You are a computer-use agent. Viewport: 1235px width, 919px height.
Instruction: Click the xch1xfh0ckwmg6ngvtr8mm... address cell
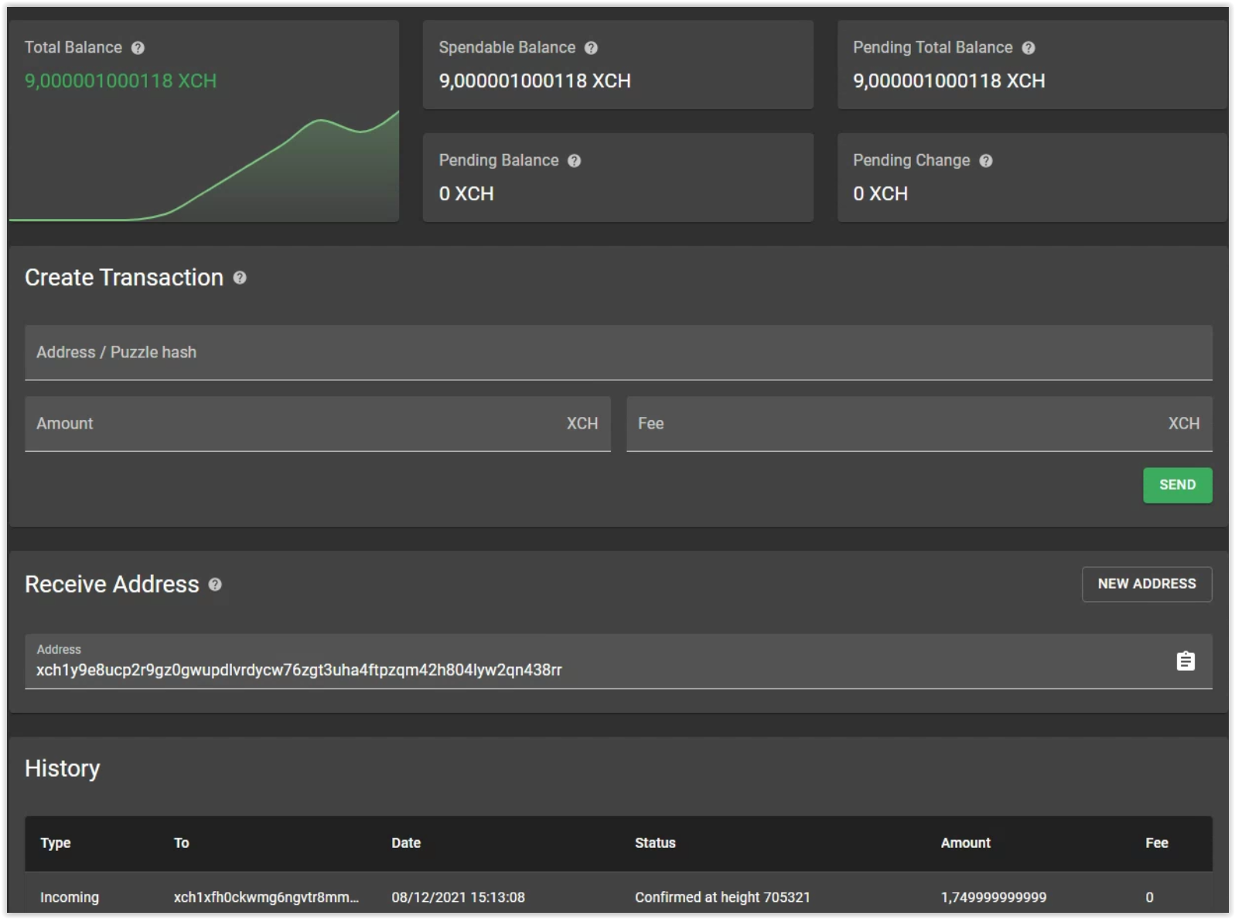click(x=266, y=897)
